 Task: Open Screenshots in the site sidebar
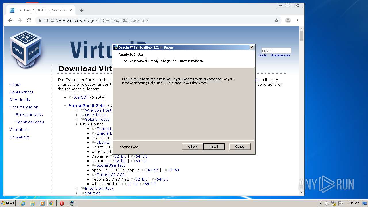coord(22,92)
